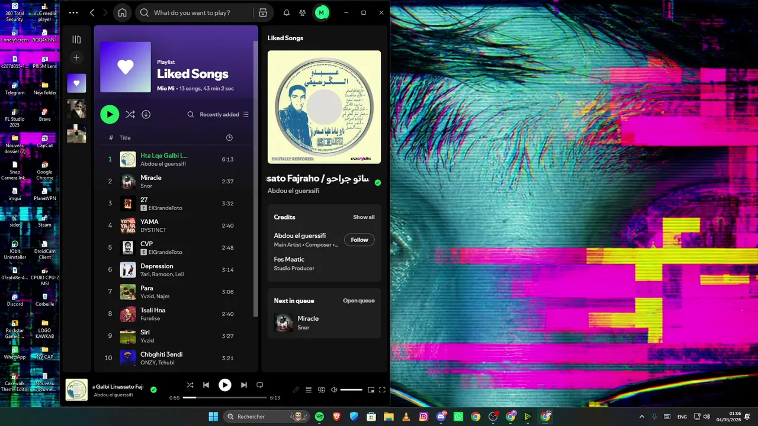Viewport: 758px width, 426px height.
Task: Show hidden system tray icons
Action: (642, 417)
